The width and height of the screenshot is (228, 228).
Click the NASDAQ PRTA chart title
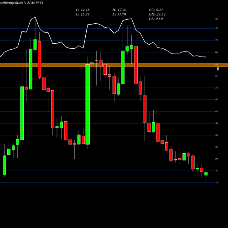(33, 3)
